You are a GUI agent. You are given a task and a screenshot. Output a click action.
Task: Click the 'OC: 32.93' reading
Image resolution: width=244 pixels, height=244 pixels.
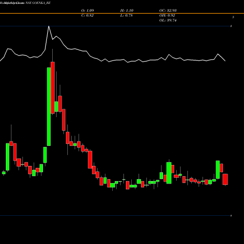pyautogui.click(x=168, y=11)
